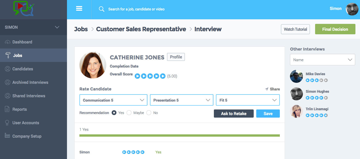View Archived Interviews
Viewport: 360px width, 159px height.
pos(30,82)
